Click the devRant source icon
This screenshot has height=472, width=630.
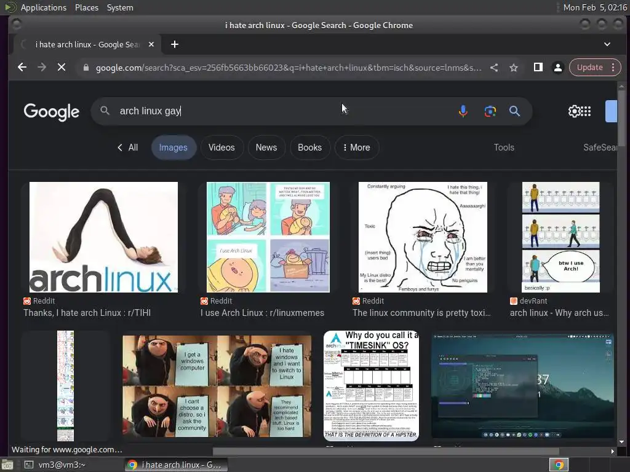pos(514,301)
